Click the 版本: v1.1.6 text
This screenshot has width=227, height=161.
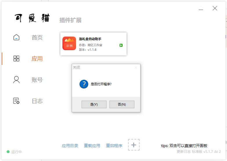(x=88, y=50)
